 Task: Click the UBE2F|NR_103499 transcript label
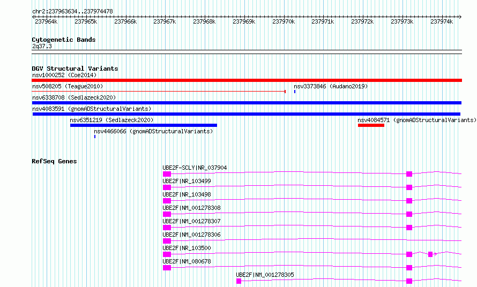tap(187, 181)
